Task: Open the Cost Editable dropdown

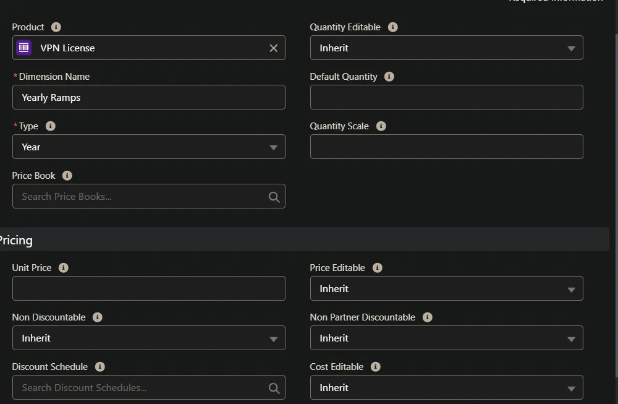Action: (447, 387)
